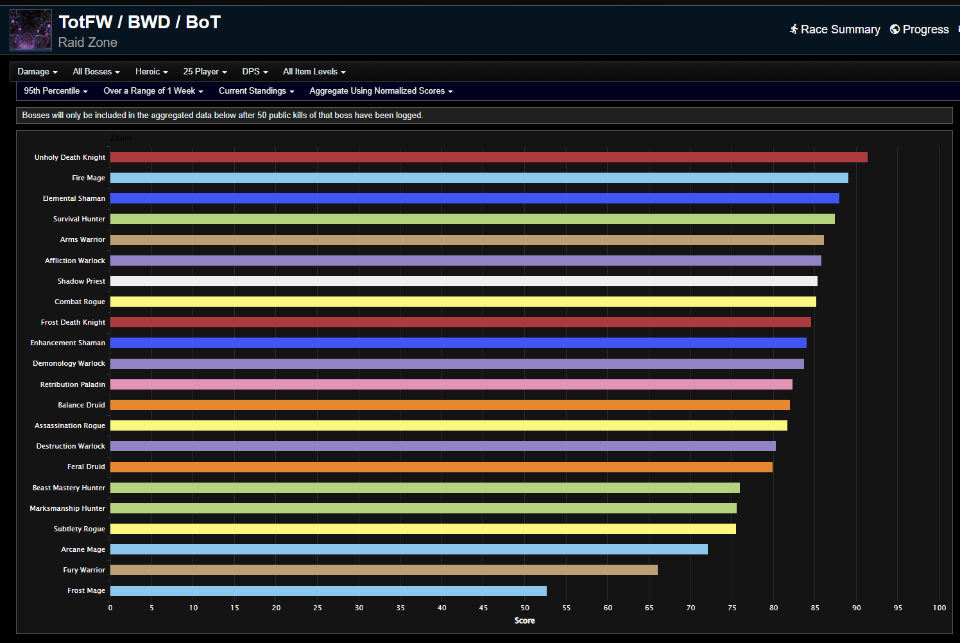Click the Balance Druid bar
The image size is (960, 643).
pyautogui.click(x=450, y=405)
